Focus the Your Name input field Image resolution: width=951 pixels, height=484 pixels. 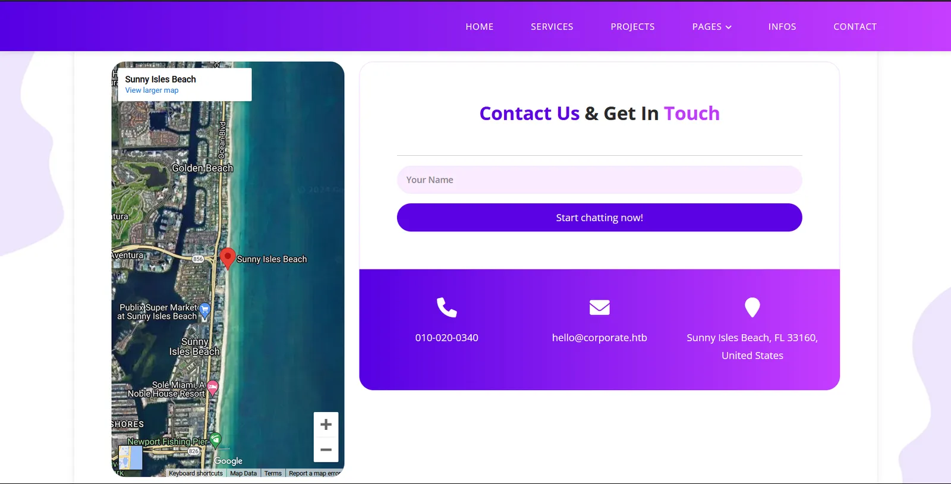click(x=599, y=180)
